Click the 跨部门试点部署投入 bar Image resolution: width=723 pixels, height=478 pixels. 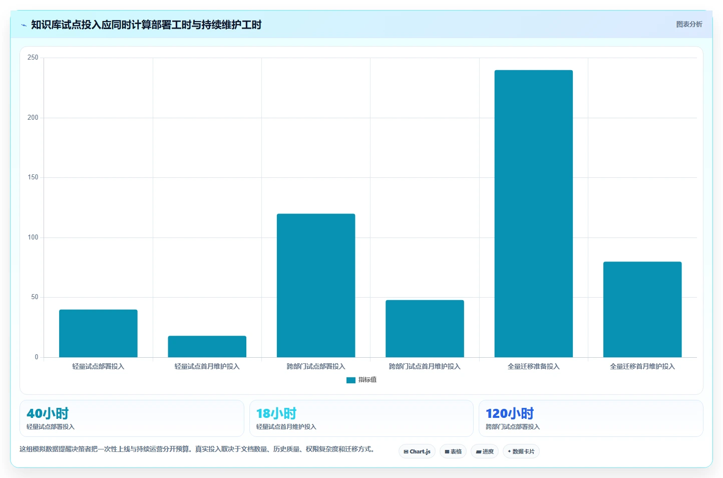(x=316, y=286)
